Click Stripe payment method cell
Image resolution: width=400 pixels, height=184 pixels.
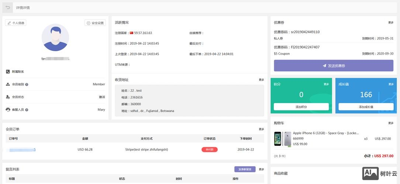click(147, 150)
